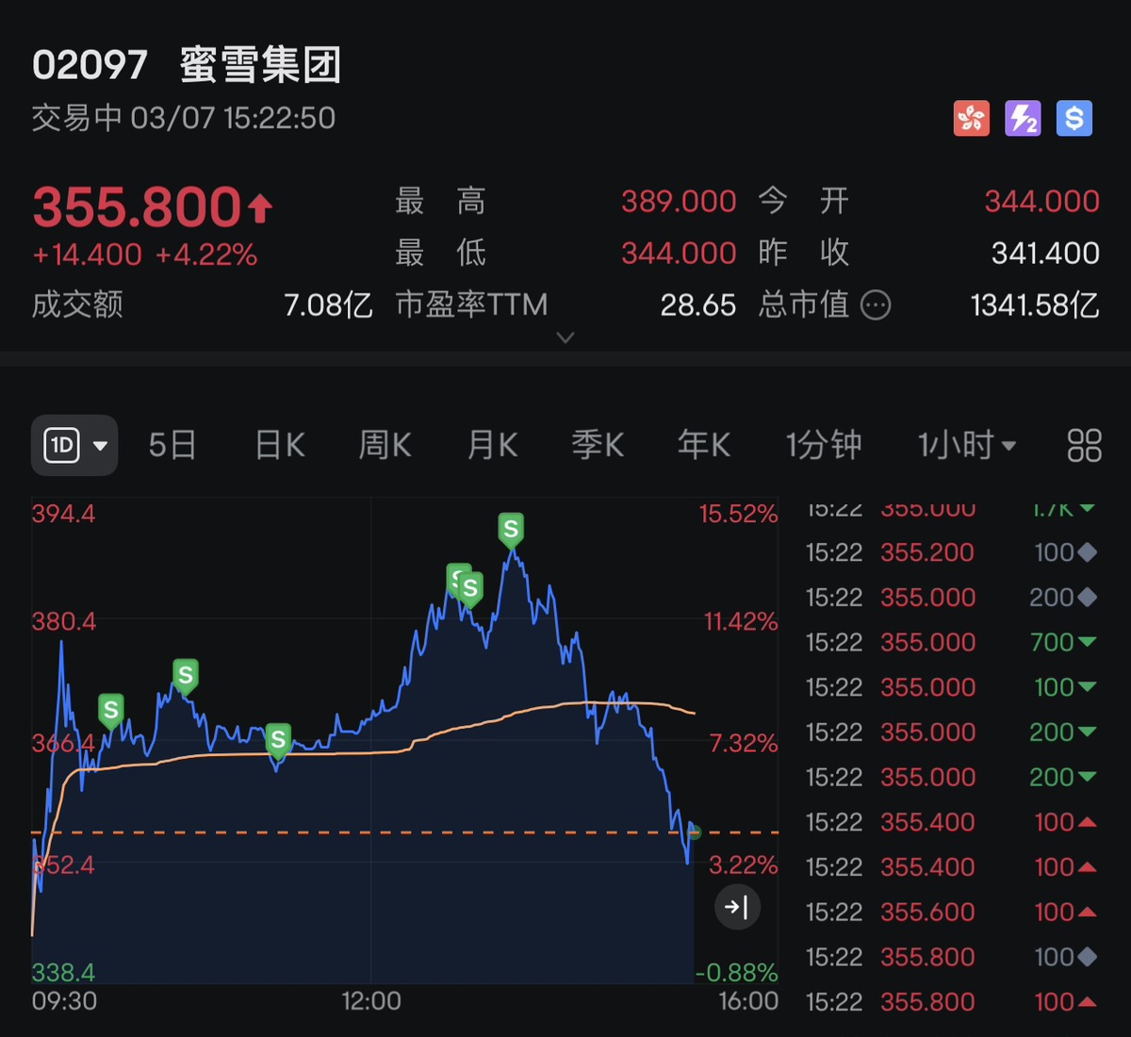Open the four-squares chart layout icon

tap(1084, 445)
